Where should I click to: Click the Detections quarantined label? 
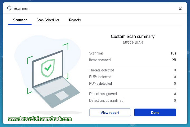pos(106,100)
